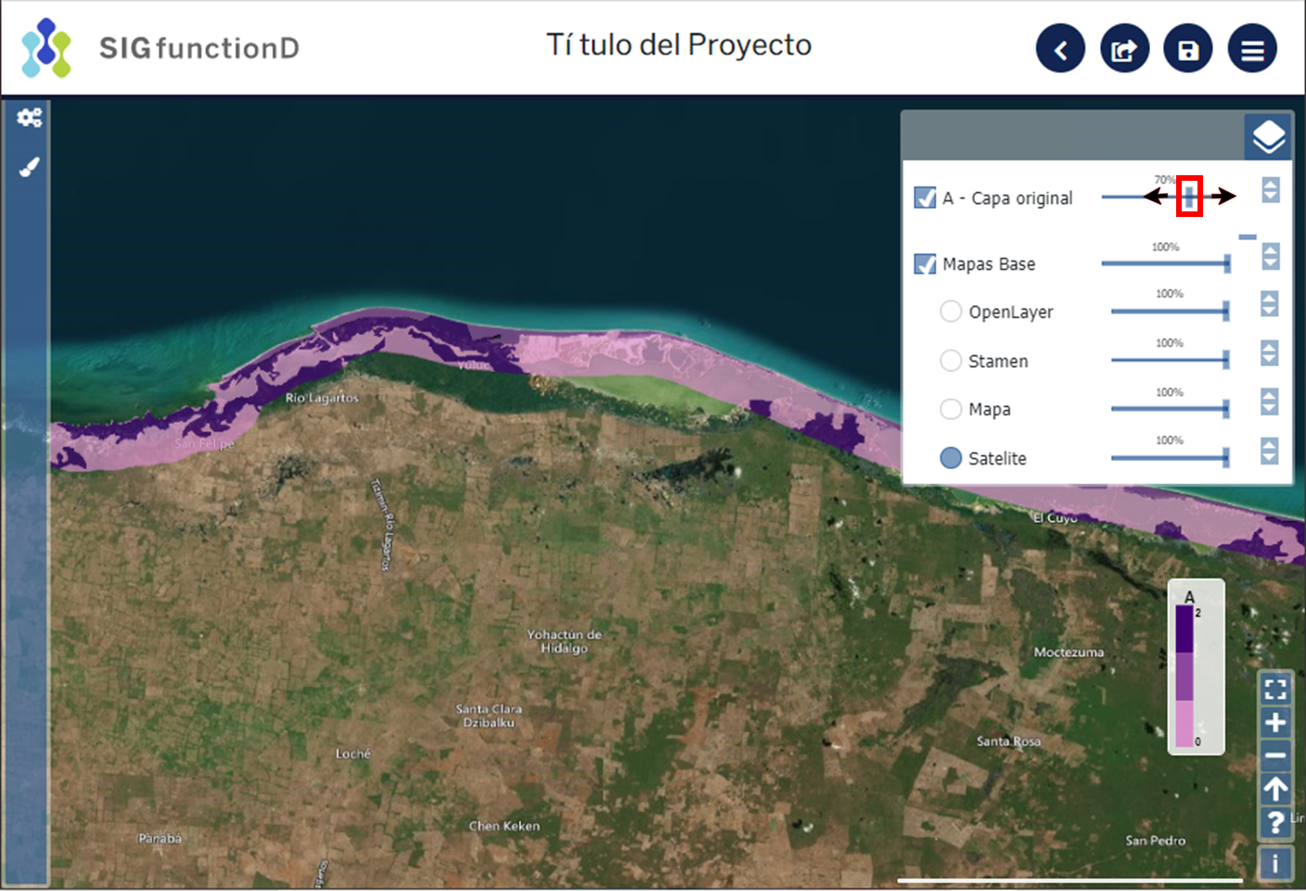Save the project with the floppy disk icon
The height and width of the screenshot is (891, 1306).
(1188, 48)
